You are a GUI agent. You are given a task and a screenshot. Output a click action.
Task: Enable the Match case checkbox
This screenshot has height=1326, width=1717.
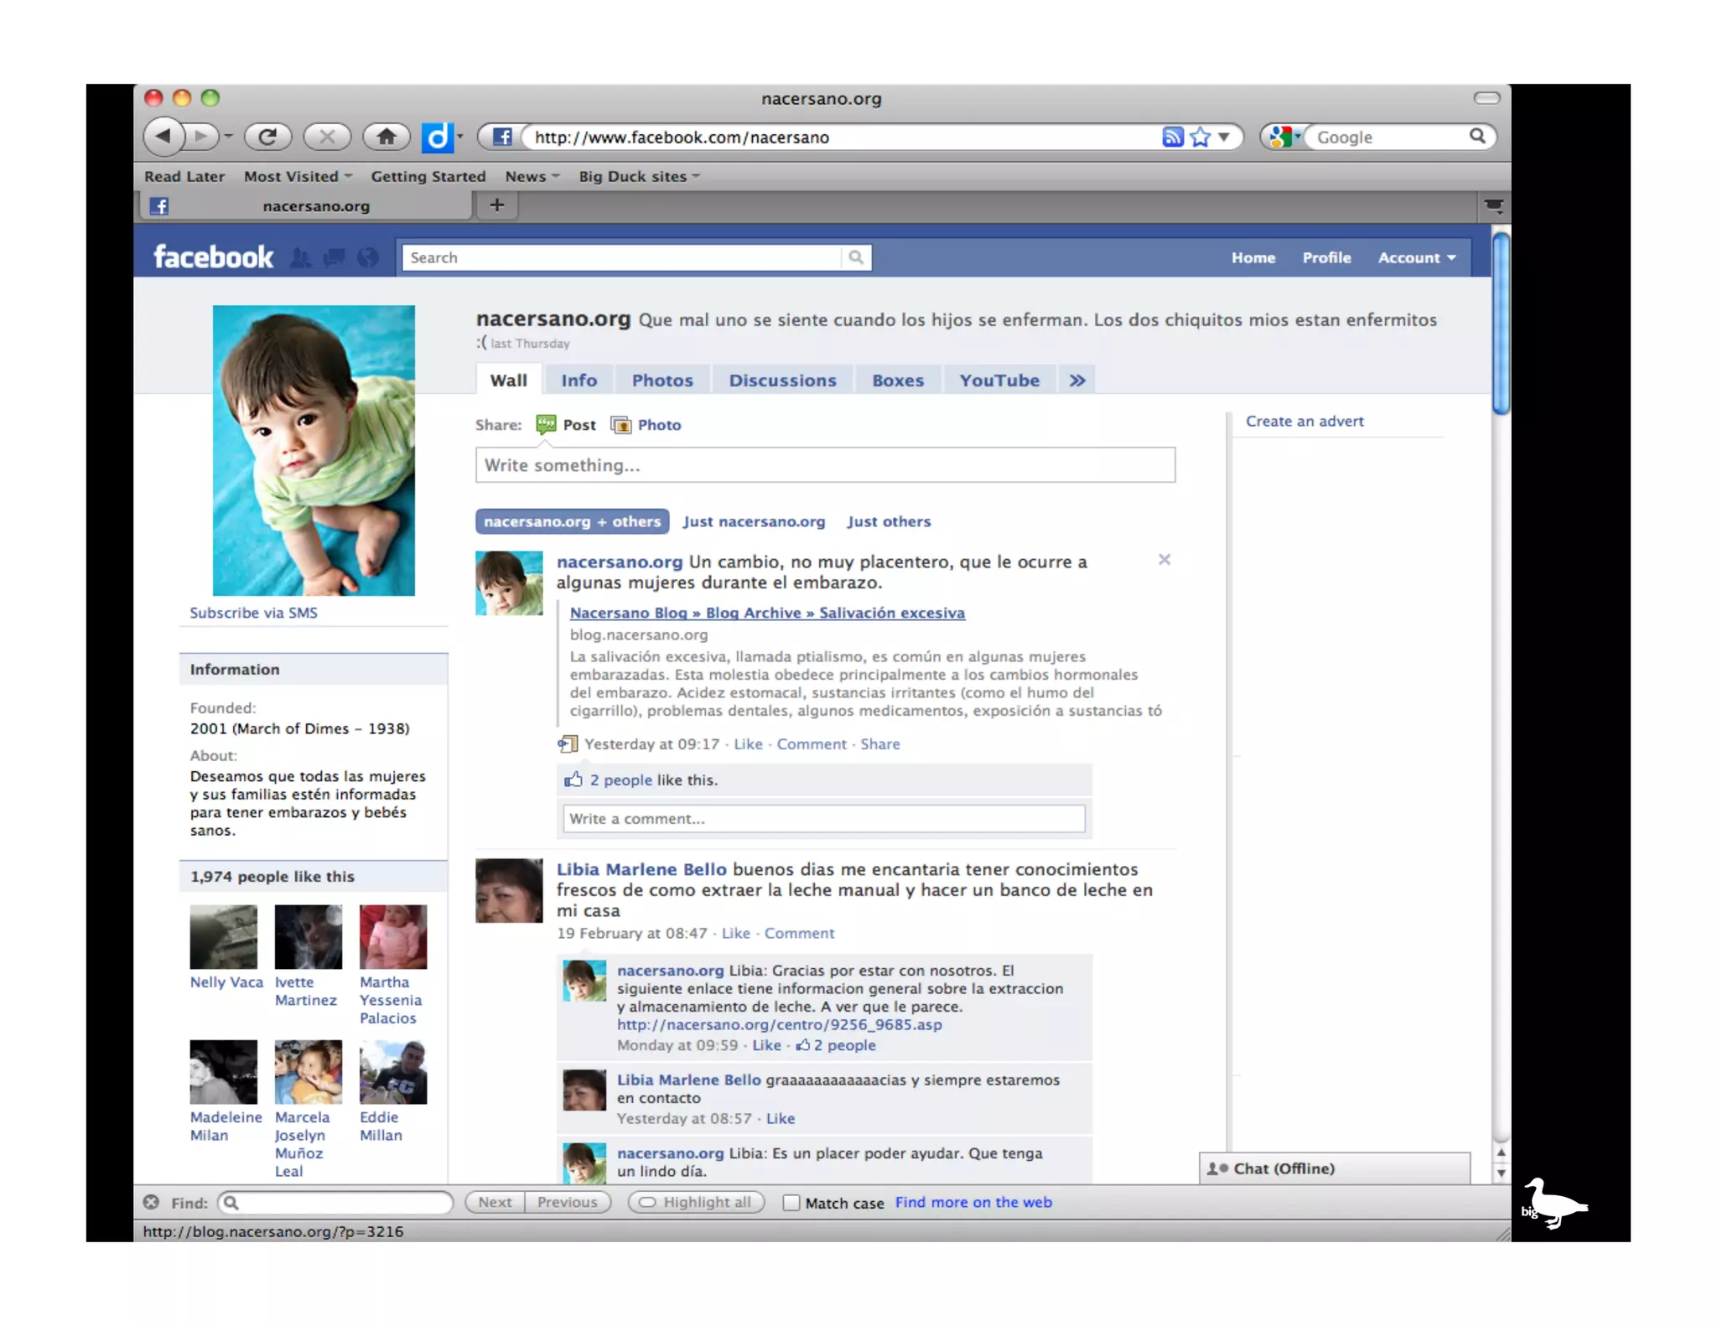point(791,1203)
